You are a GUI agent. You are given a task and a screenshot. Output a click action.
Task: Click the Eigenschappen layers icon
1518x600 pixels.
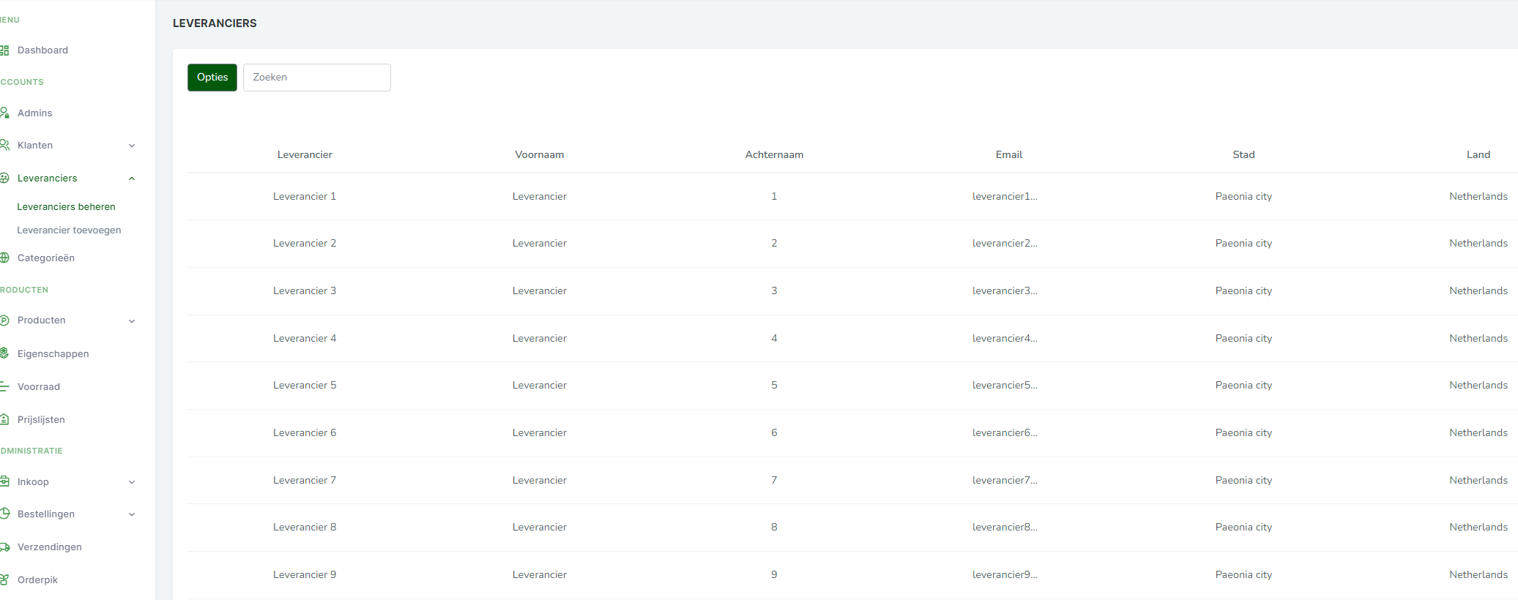pyautogui.click(x=4, y=353)
